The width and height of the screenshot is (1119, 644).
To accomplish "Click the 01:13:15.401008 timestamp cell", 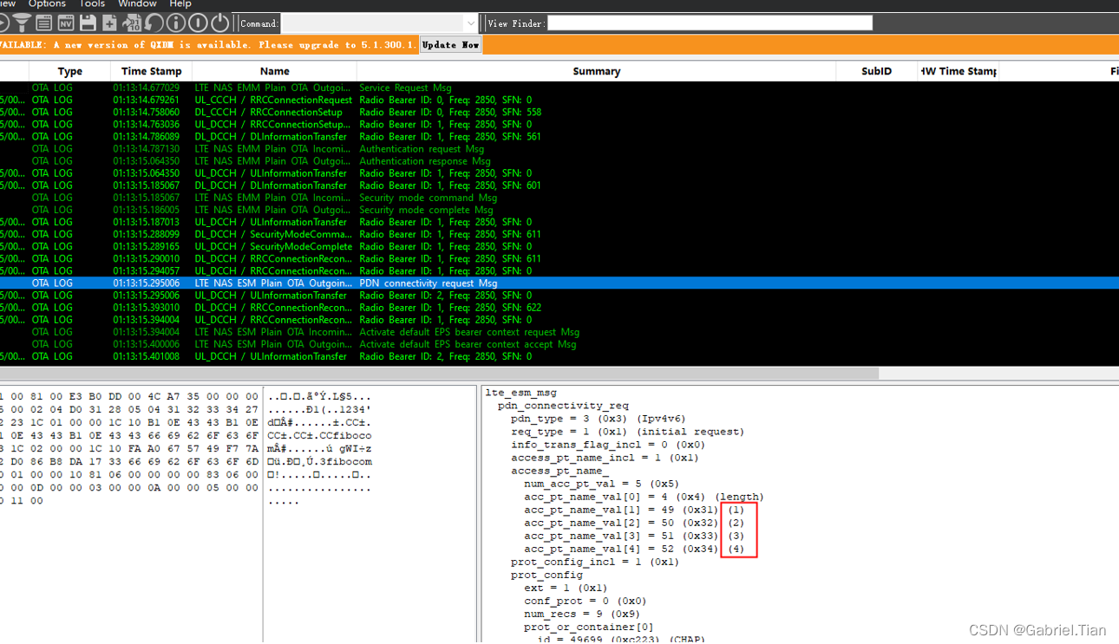I will click(147, 356).
